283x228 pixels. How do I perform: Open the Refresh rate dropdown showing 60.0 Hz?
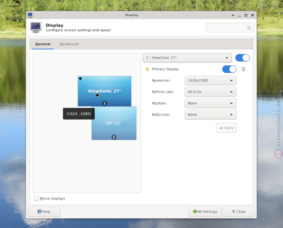pyautogui.click(x=210, y=92)
